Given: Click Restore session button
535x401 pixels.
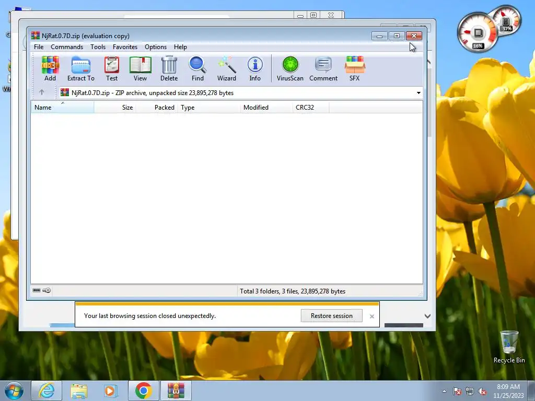Looking at the screenshot, I should tap(332, 316).
